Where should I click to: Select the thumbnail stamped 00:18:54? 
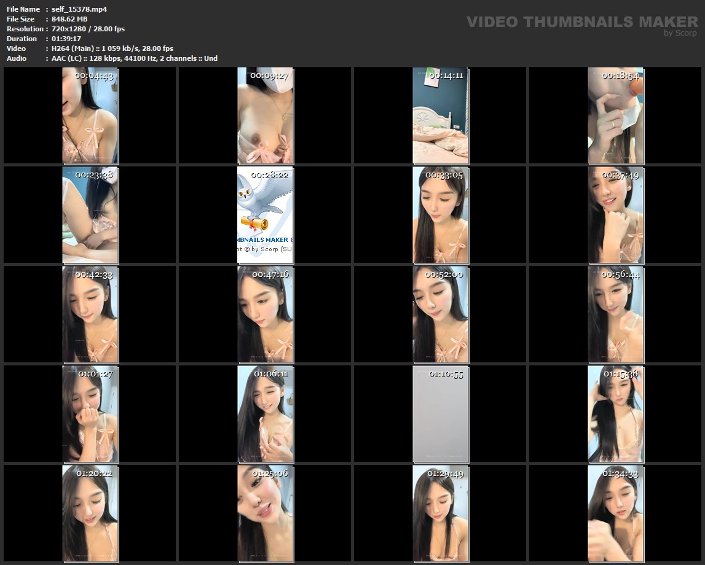[x=615, y=115]
